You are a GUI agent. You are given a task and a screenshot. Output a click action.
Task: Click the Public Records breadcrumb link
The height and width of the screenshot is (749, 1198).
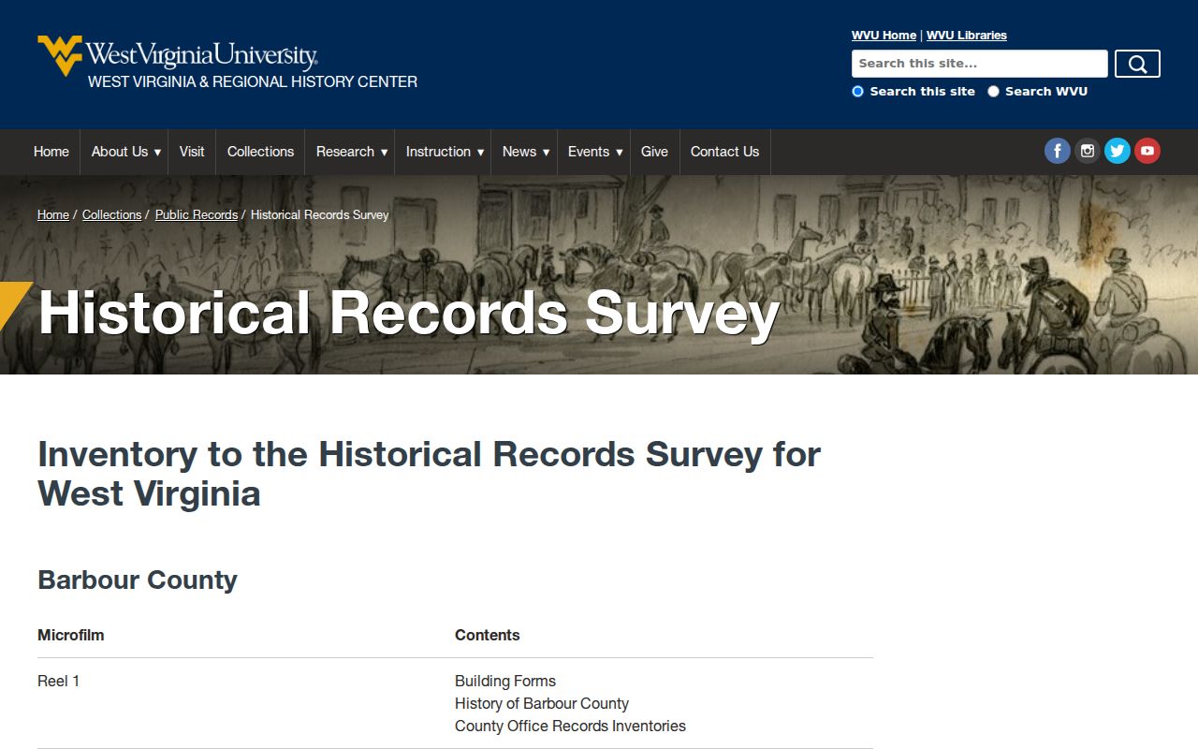coord(197,214)
